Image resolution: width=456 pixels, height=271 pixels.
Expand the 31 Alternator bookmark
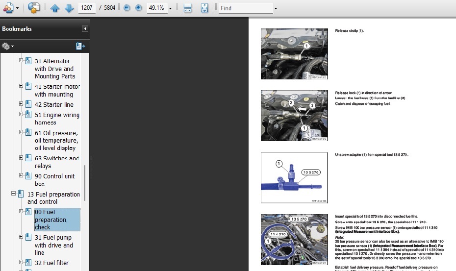(21, 60)
